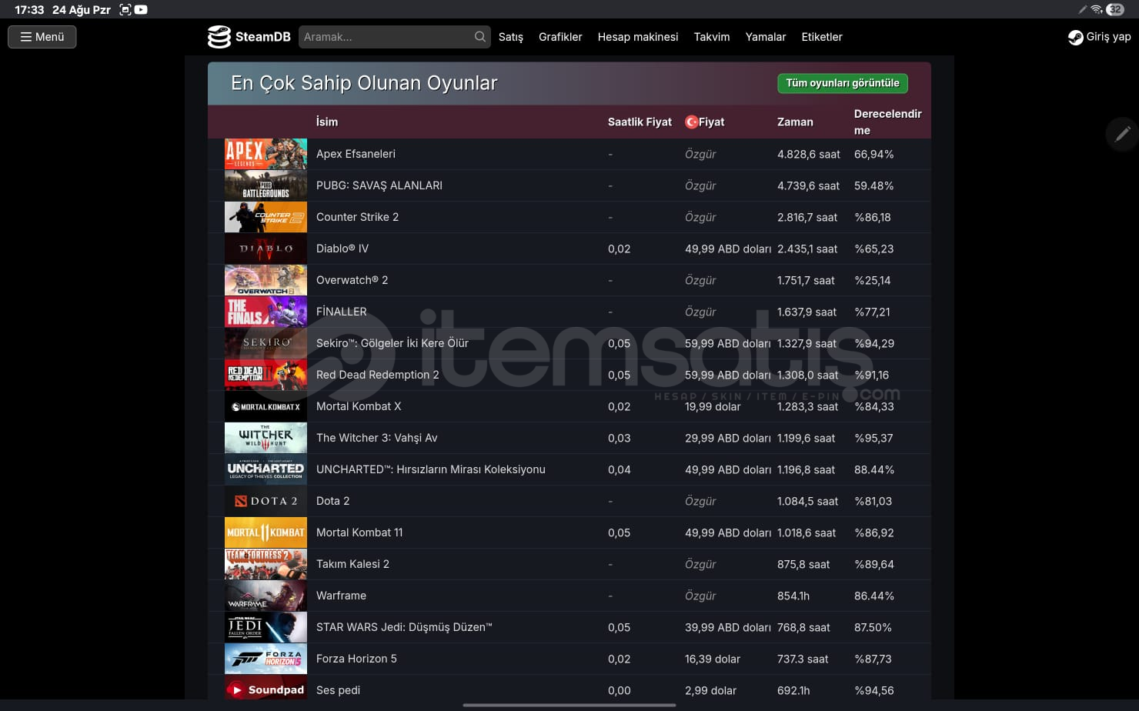Click Sekiro™: Gölgeler İki Kere Ölür

click(392, 343)
